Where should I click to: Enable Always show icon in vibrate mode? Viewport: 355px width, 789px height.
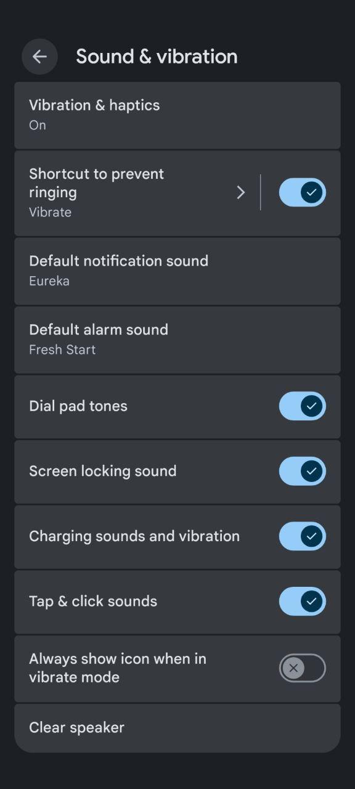click(302, 668)
